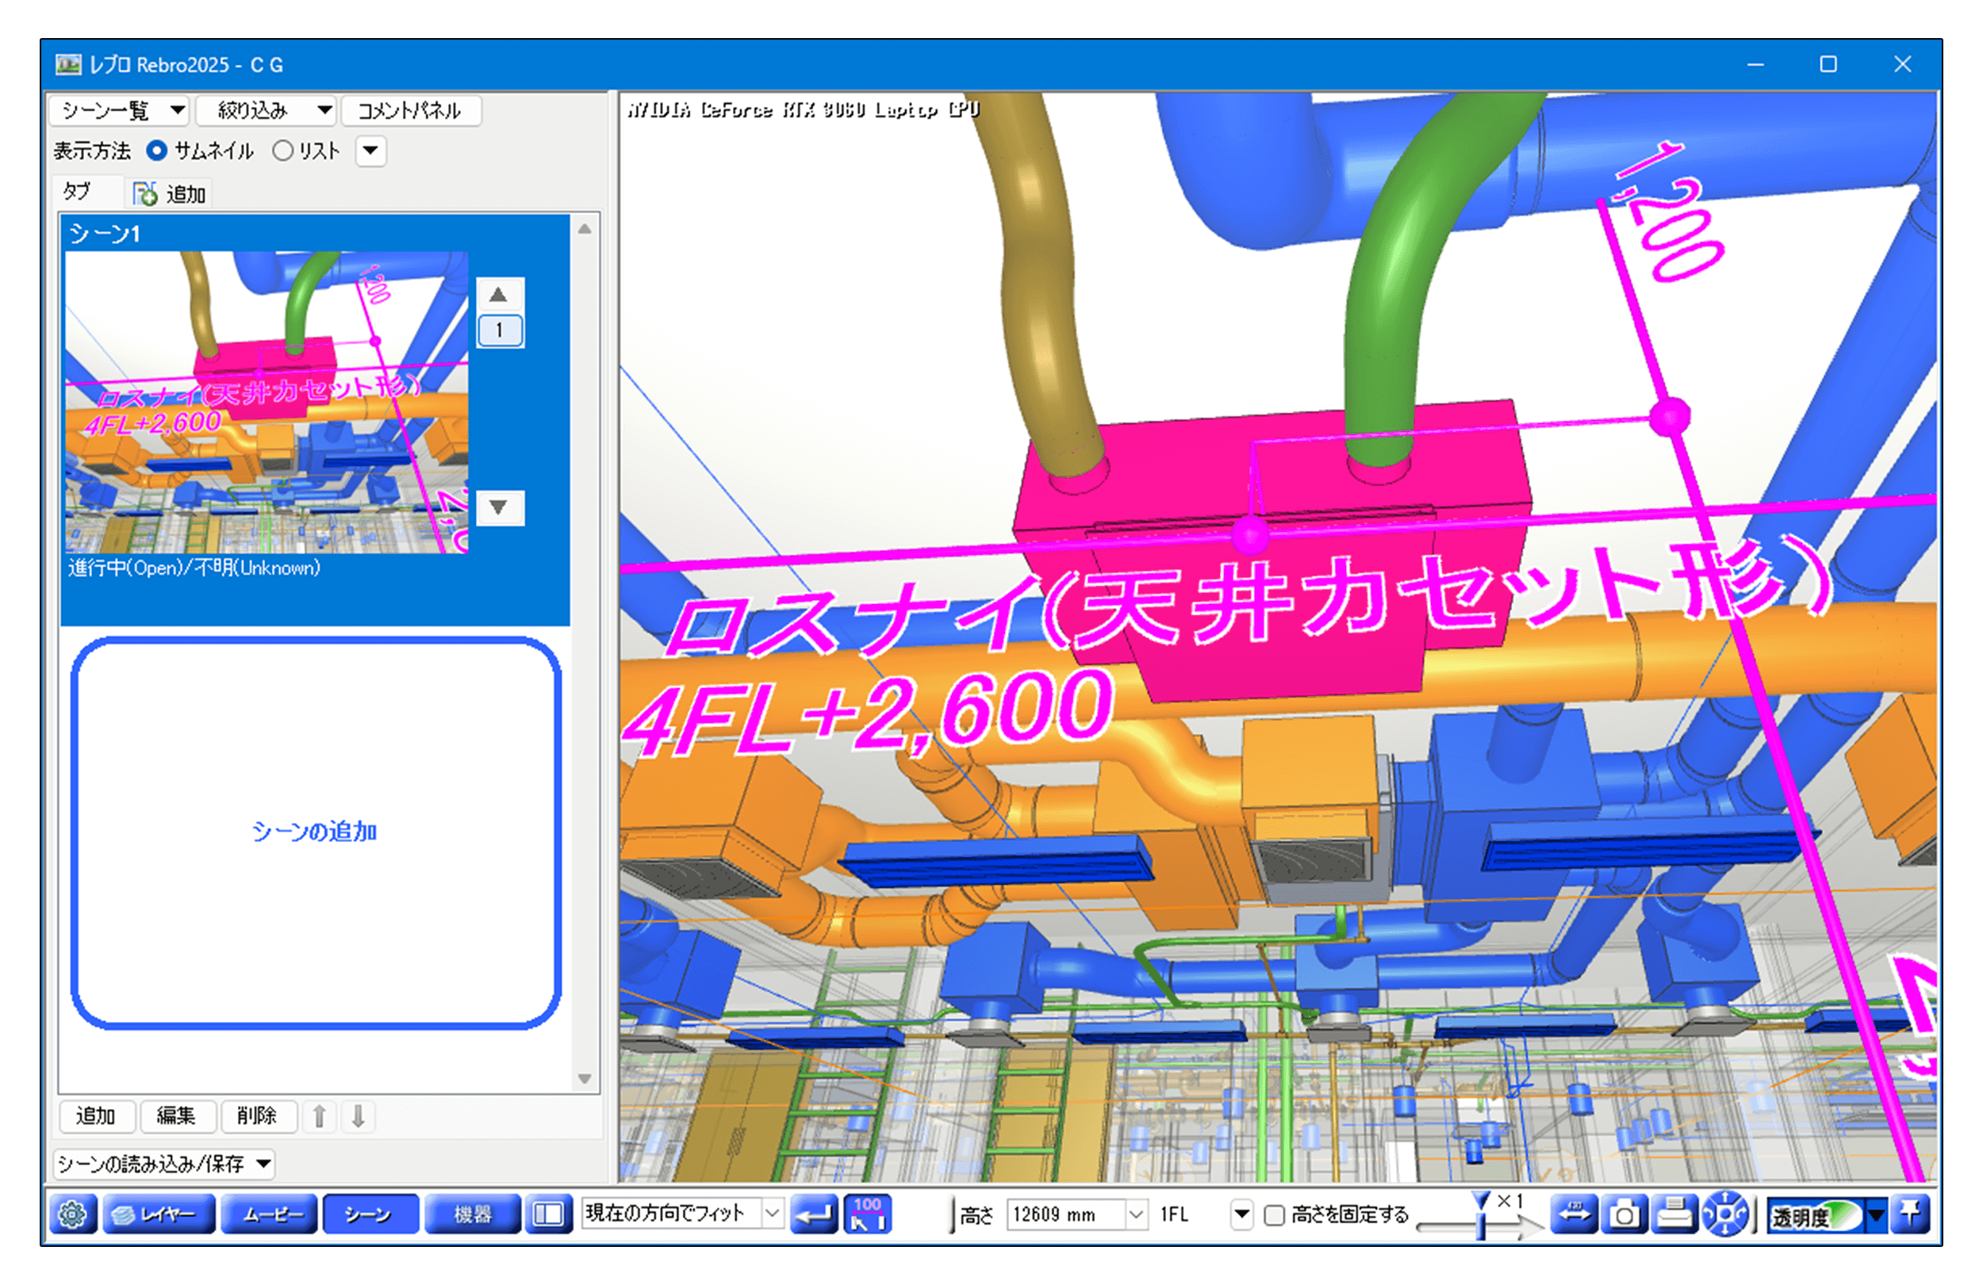The width and height of the screenshot is (1983, 1285).
Task: Pin the toolbar with pushpin icon
Action: coord(1910,1215)
